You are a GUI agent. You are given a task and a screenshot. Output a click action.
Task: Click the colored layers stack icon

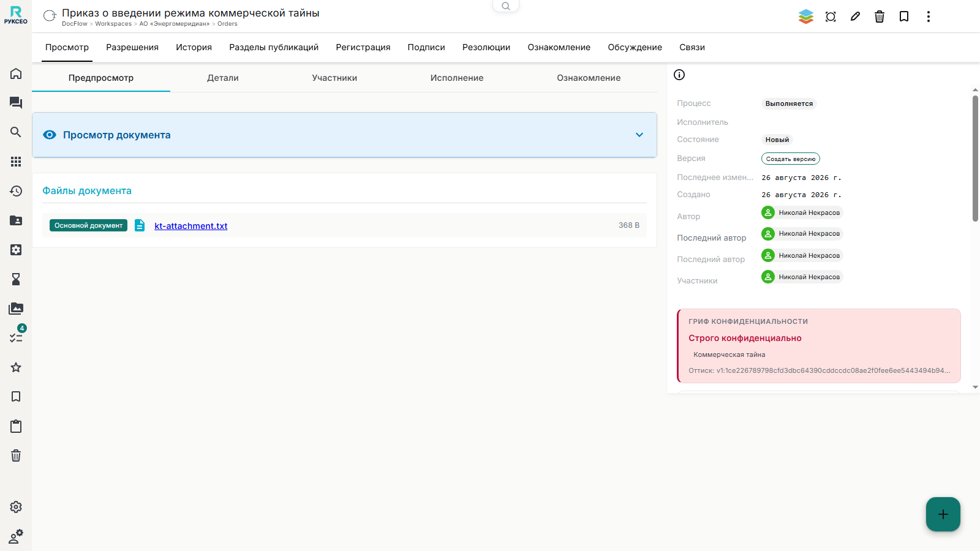point(806,17)
